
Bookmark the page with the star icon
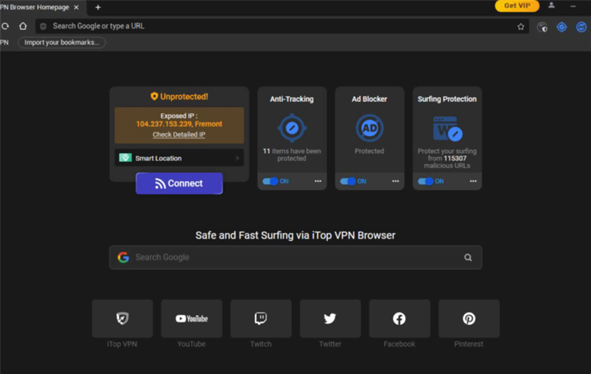click(x=521, y=27)
